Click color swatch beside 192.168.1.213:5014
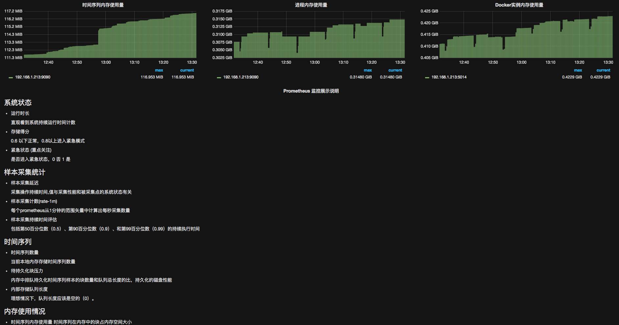This screenshot has width=619, height=325. (427, 77)
